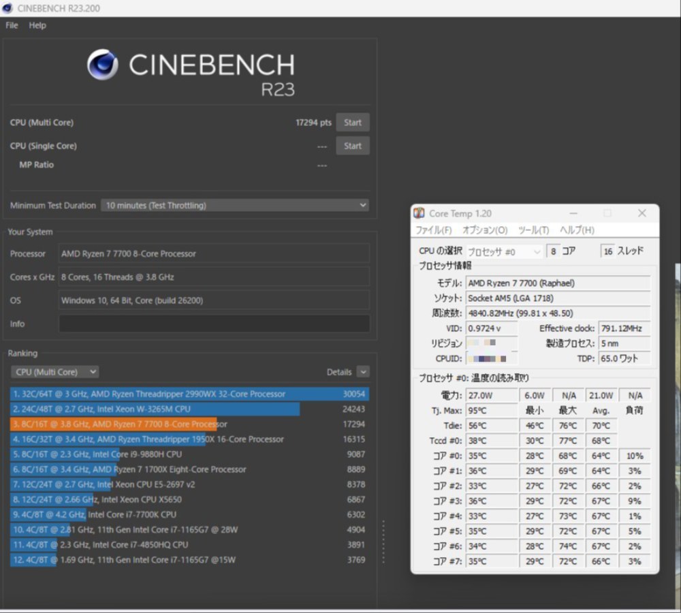681x613 pixels.
Task: Open the CPU (Multi Core) ranking dropdown
Action: (x=54, y=372)
